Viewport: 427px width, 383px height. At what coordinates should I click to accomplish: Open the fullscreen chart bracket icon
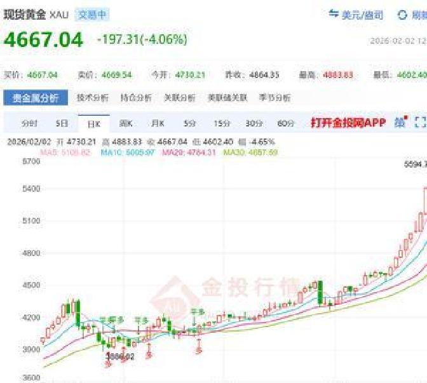click(x=420, y=122)
